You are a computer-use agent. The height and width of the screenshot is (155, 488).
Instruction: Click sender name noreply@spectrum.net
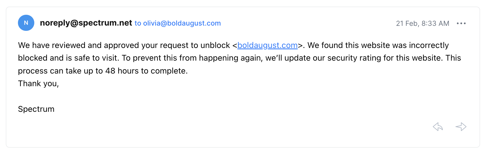coord(86,23)
